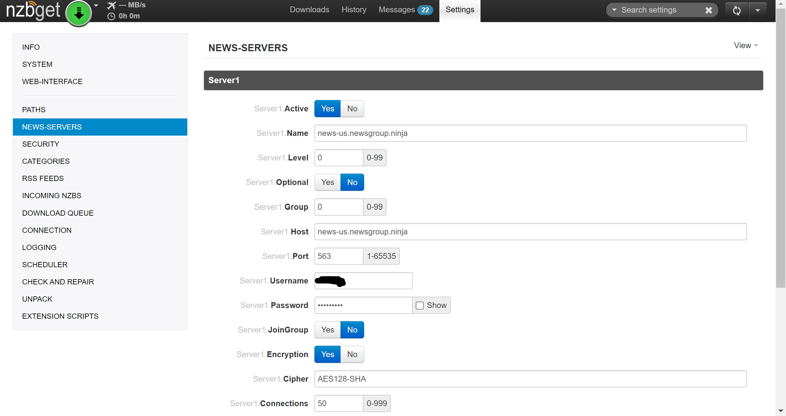Open dropdown caret beside the pause button
Viewport: 786px width, 416px height.
pyautogui.click(x=96, y=5)
